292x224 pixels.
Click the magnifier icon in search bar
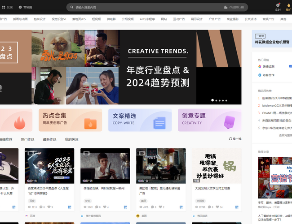click(x=72, y=7)
